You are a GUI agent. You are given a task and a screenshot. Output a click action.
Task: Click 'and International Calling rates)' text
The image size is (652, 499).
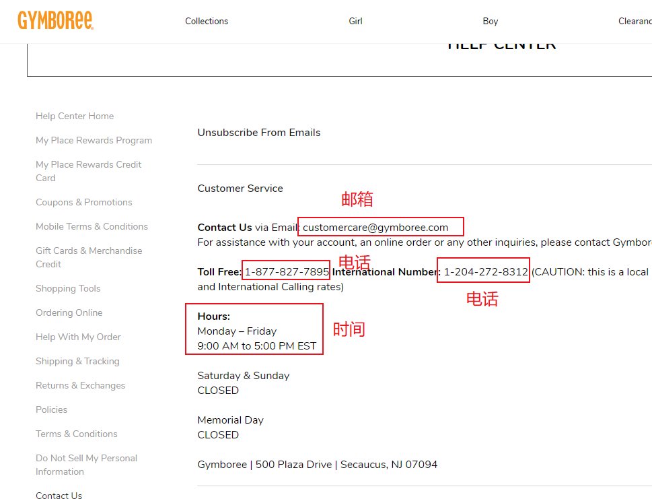coord(270,287)
